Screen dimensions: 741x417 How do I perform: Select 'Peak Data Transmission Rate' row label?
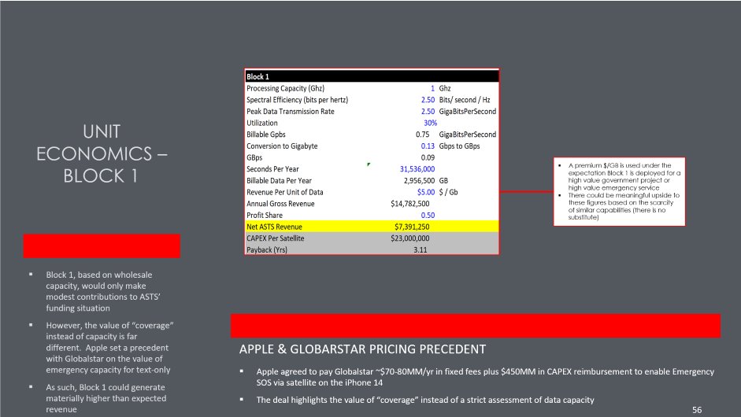[x=290, y=112]
